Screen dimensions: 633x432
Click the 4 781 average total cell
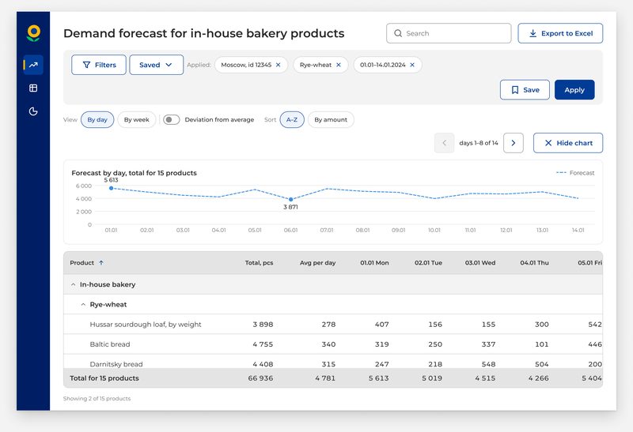(x=325, y=378)
